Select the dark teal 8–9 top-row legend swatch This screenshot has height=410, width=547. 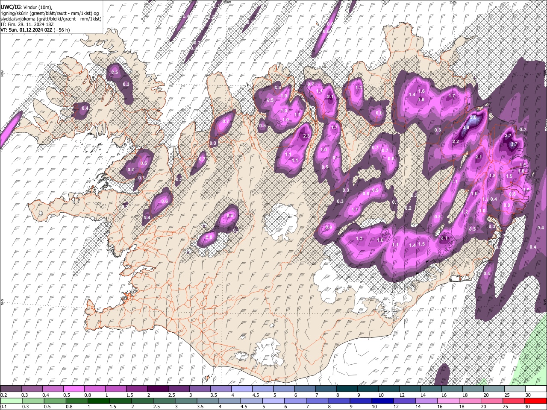point(347,389)
